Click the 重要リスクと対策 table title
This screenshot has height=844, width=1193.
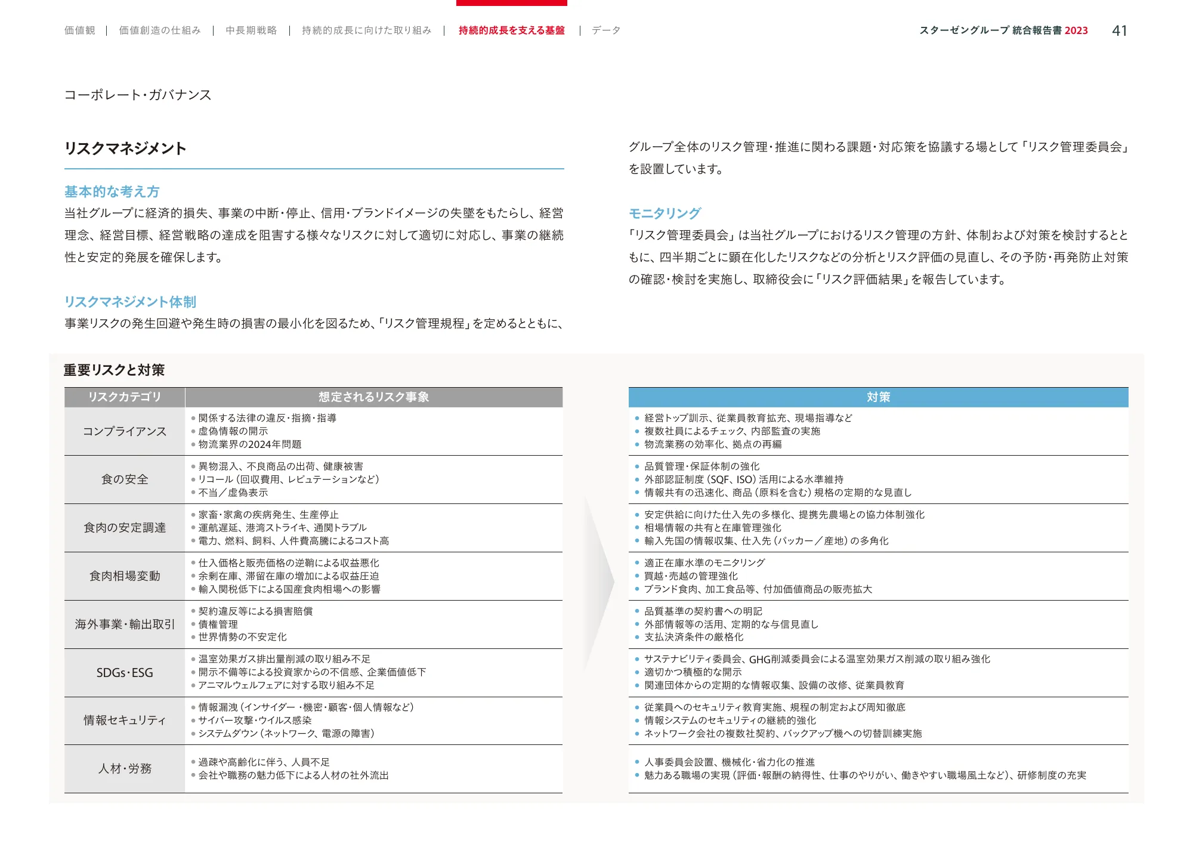114,370
